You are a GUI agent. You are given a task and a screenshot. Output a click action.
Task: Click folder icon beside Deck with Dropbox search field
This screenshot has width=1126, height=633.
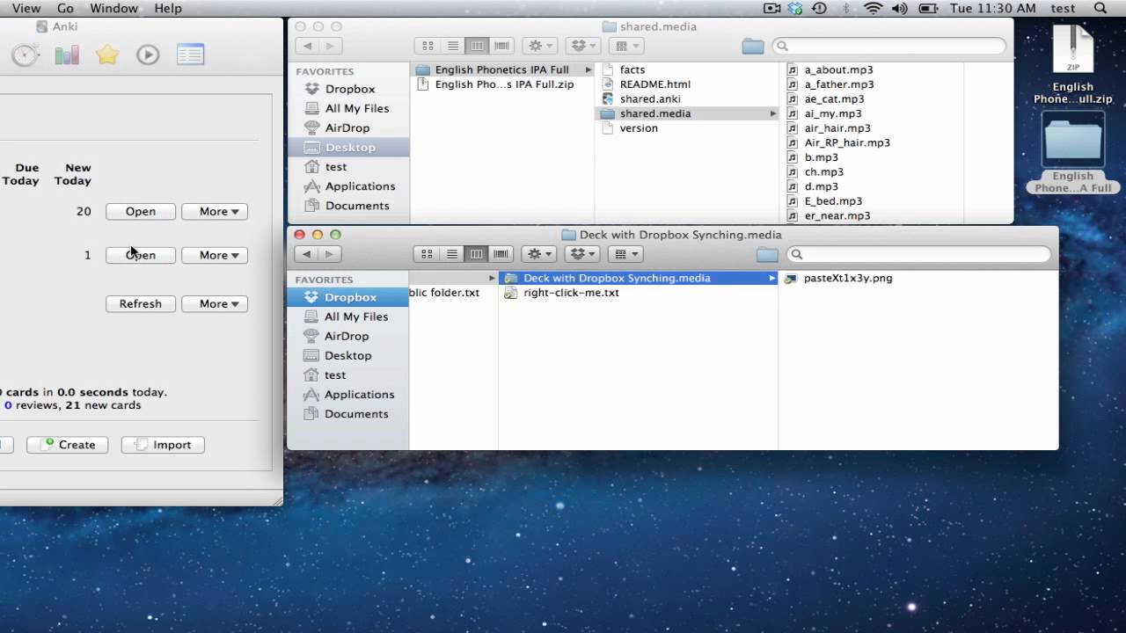(767, 254)
